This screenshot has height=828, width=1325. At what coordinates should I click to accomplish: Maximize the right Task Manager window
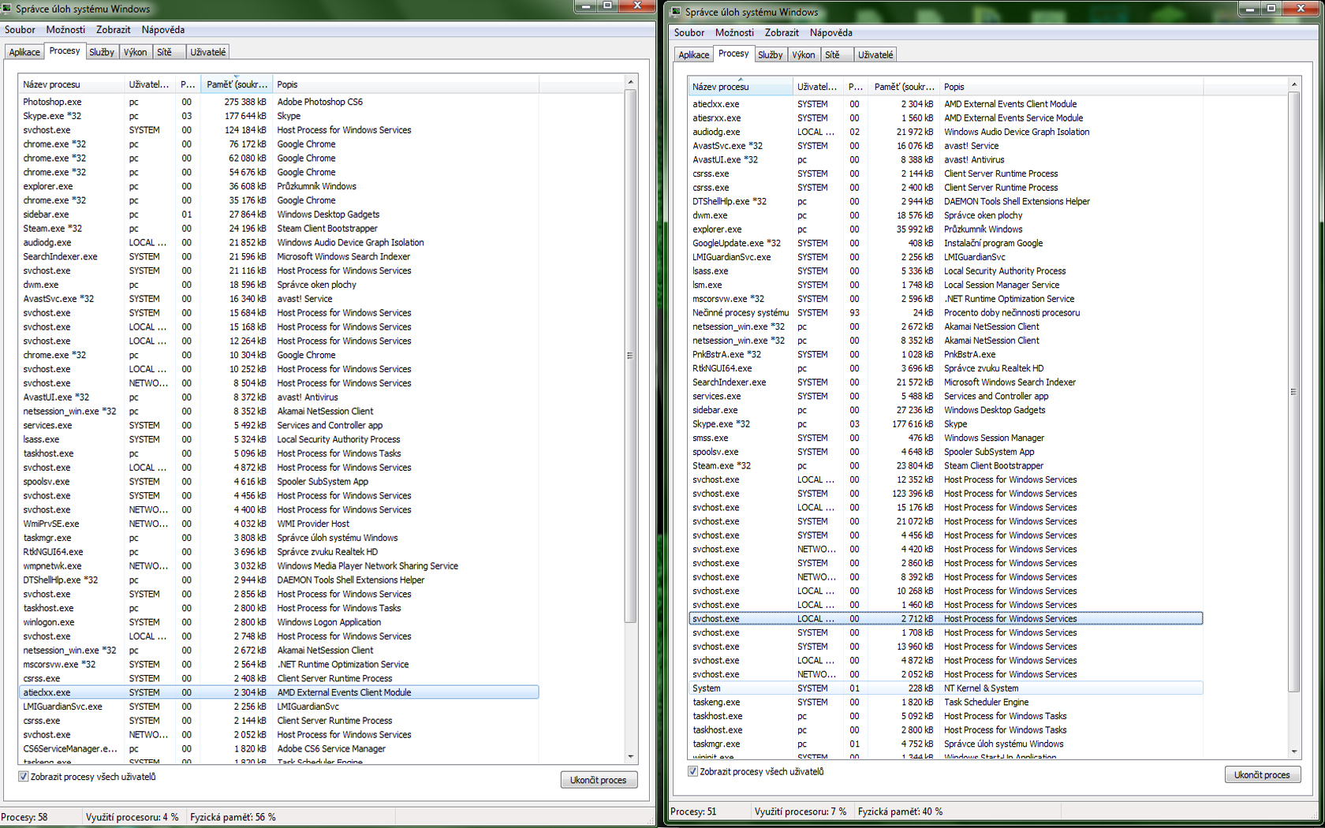click(1271, 9)
